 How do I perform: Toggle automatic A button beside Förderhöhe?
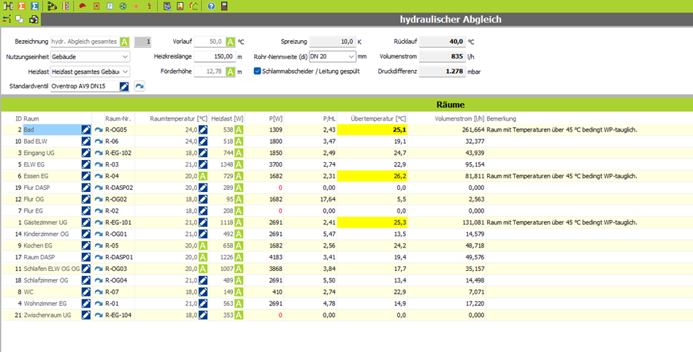[230, 71]
